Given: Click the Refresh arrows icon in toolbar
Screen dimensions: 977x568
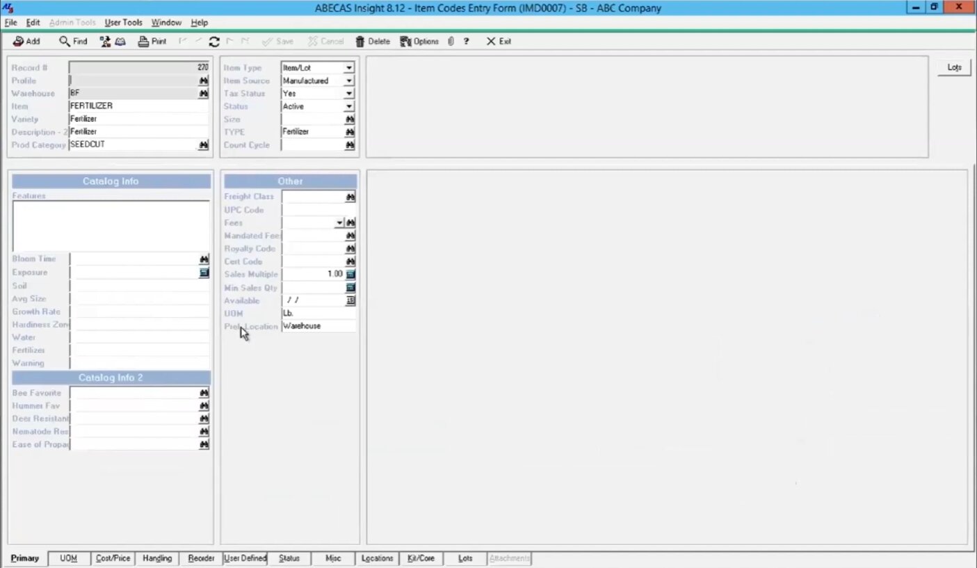Looking at the screenshot, I should point(214,42).
